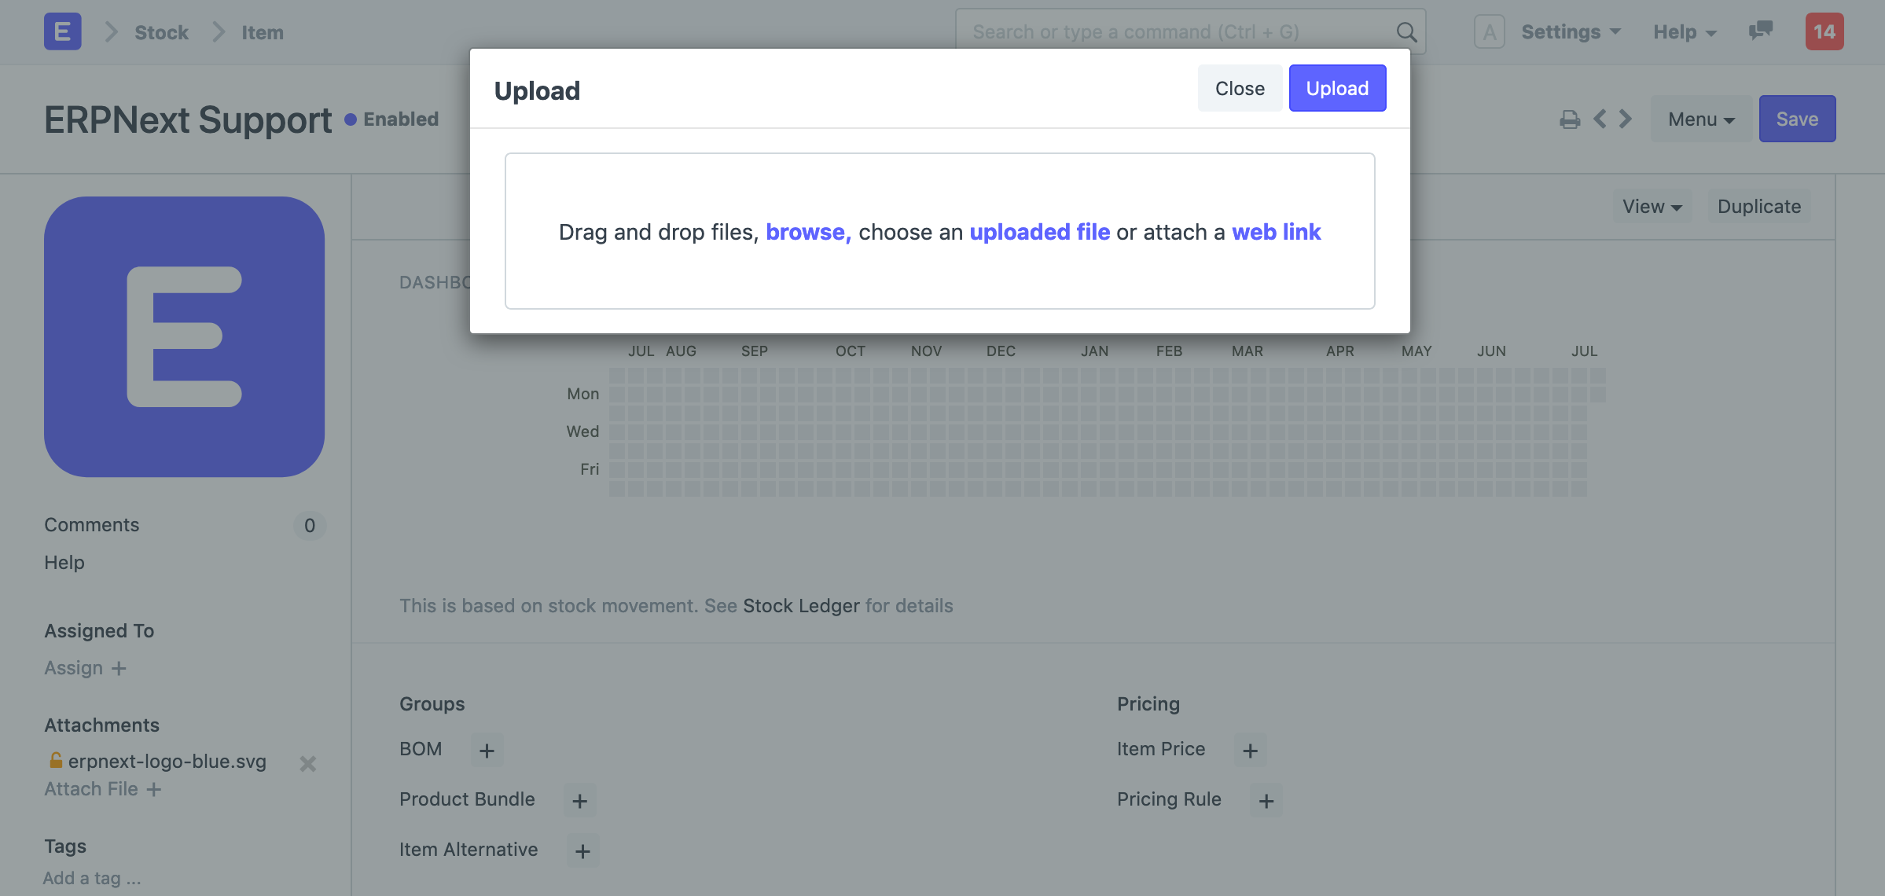Click the uploaded file link
1885x896 pixels.
point(1039,232)
